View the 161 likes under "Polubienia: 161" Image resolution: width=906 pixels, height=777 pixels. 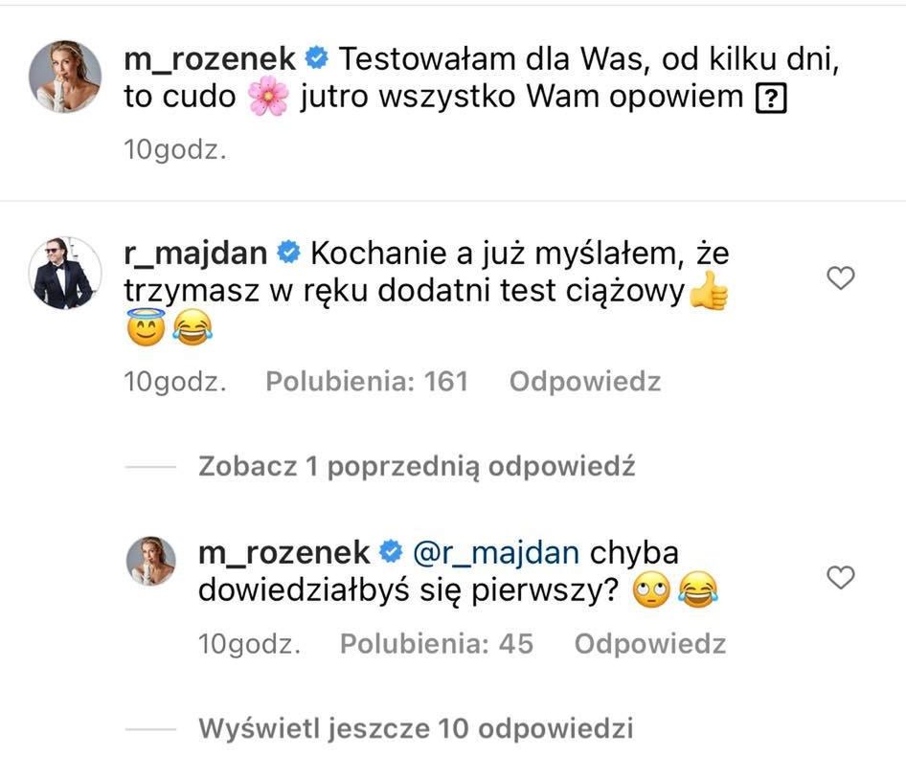366,382
